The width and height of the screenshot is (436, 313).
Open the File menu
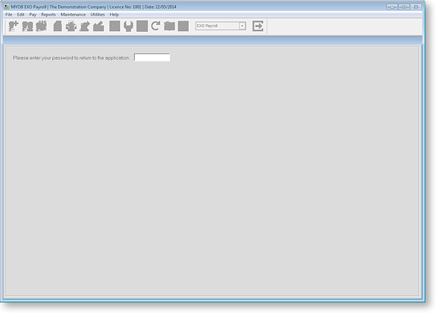[x=9, y=14]
